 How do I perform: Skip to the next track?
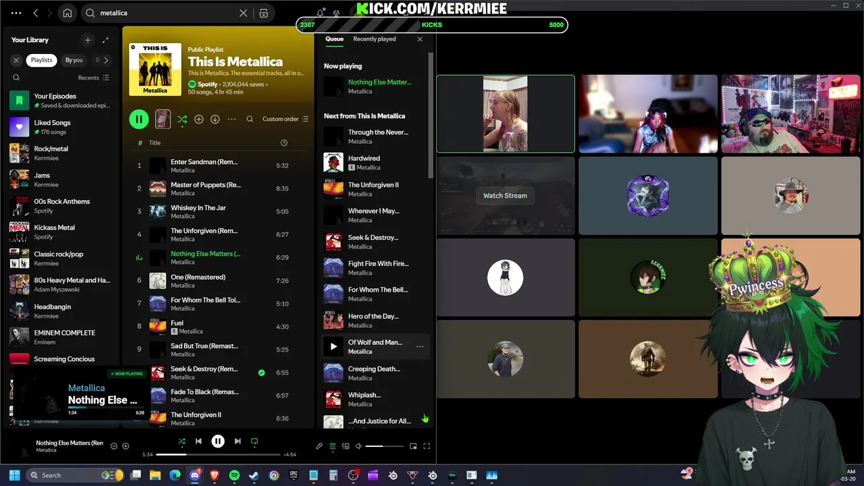coord(238,441)
